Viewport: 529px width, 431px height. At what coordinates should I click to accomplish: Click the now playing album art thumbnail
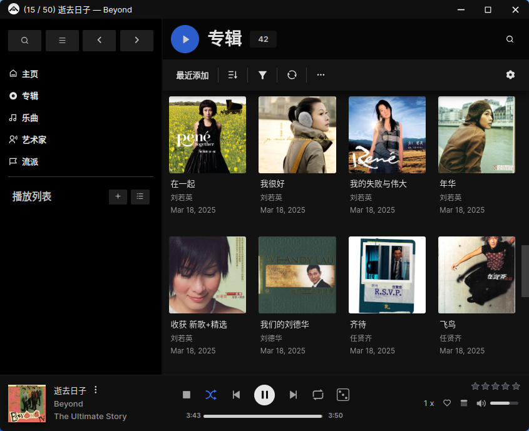pos(27,403)
